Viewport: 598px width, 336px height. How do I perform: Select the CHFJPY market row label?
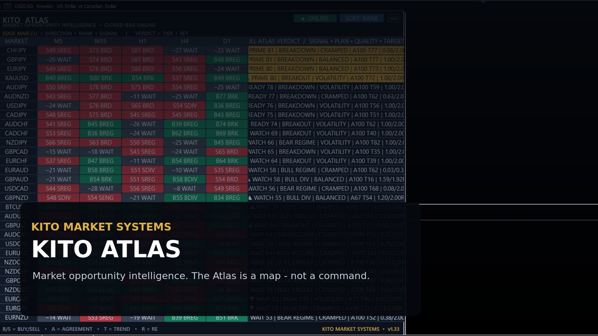[17, 50]
